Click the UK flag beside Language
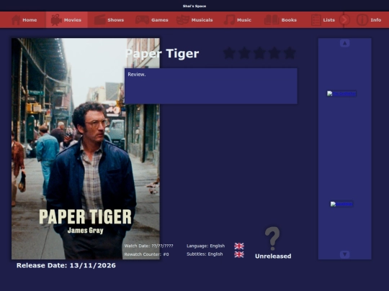Viewport: 389px width, 291px height. [239, 246]
